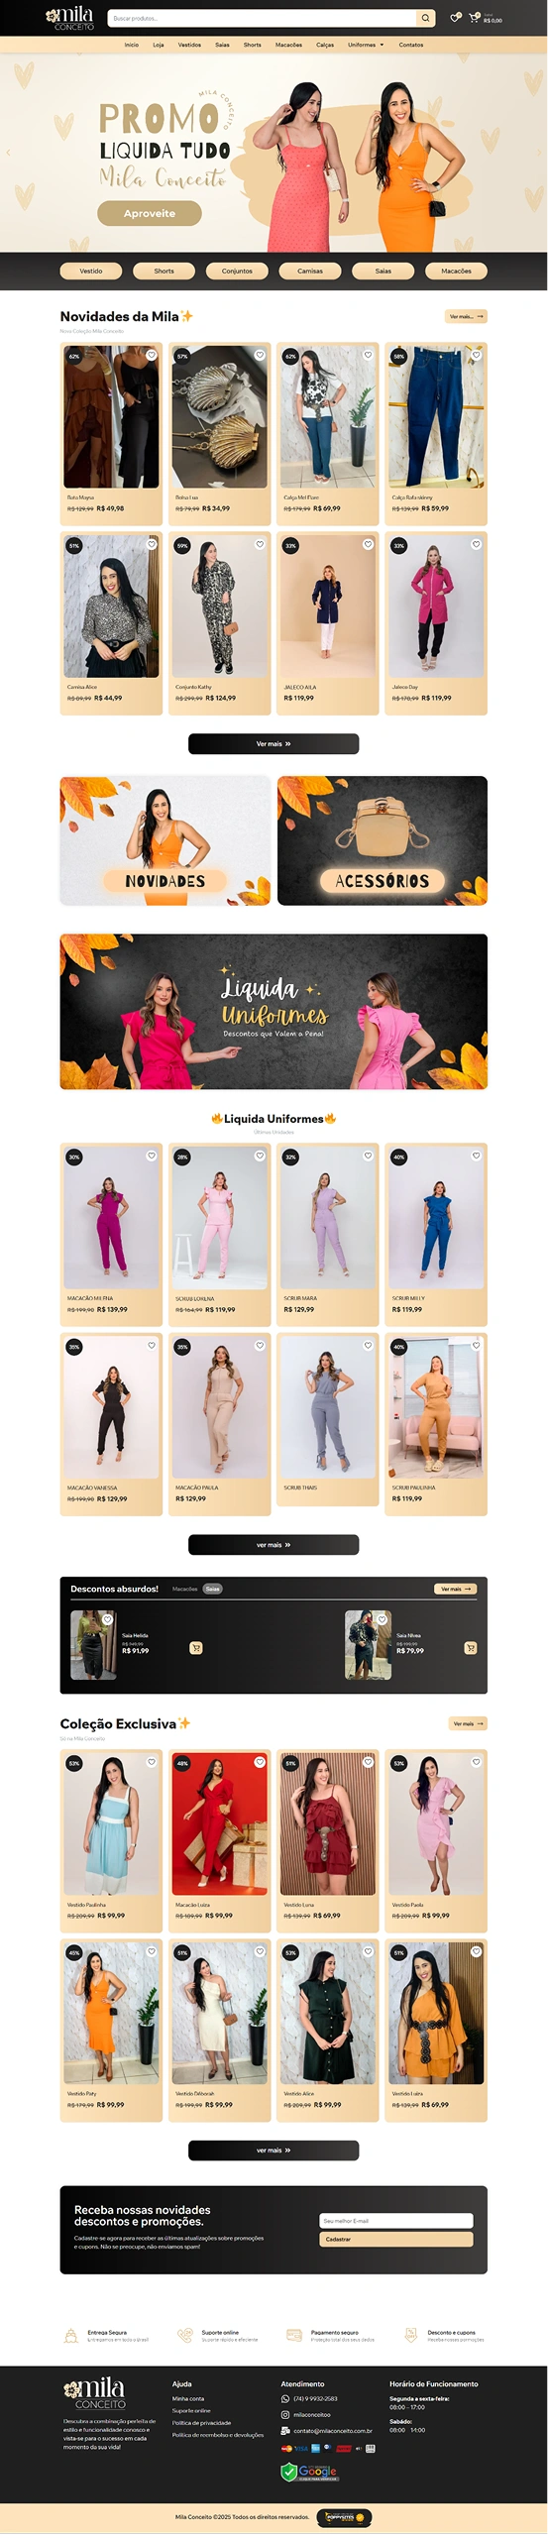Favorite the Calça Rafa skinny product
The width and height of the screenshot is (548, 2537).
tap(476, 355)
